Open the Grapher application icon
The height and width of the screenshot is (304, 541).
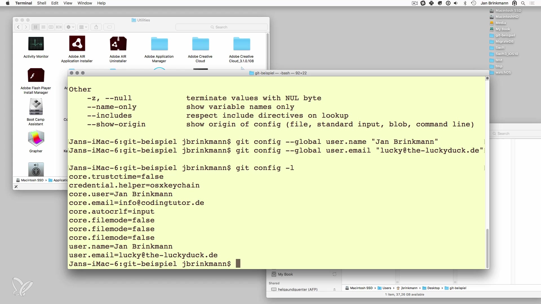[x=36, y=138]
